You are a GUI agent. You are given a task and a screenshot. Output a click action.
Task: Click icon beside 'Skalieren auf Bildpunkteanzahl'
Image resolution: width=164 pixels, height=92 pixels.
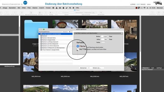[41, 42]
